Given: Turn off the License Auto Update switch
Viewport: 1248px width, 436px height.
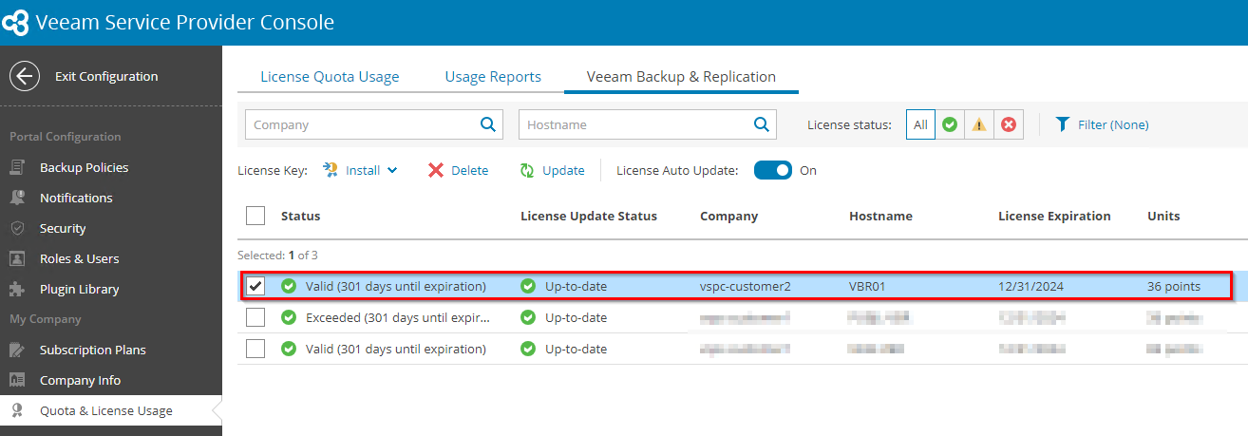Looking at the screenshot, I should [773, 170].
